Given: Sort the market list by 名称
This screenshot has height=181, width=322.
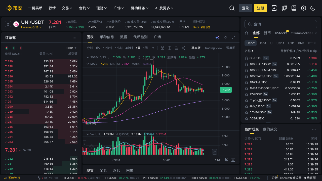Looking at the screenshot, I should pyautogui.click(x=249, y=51).
